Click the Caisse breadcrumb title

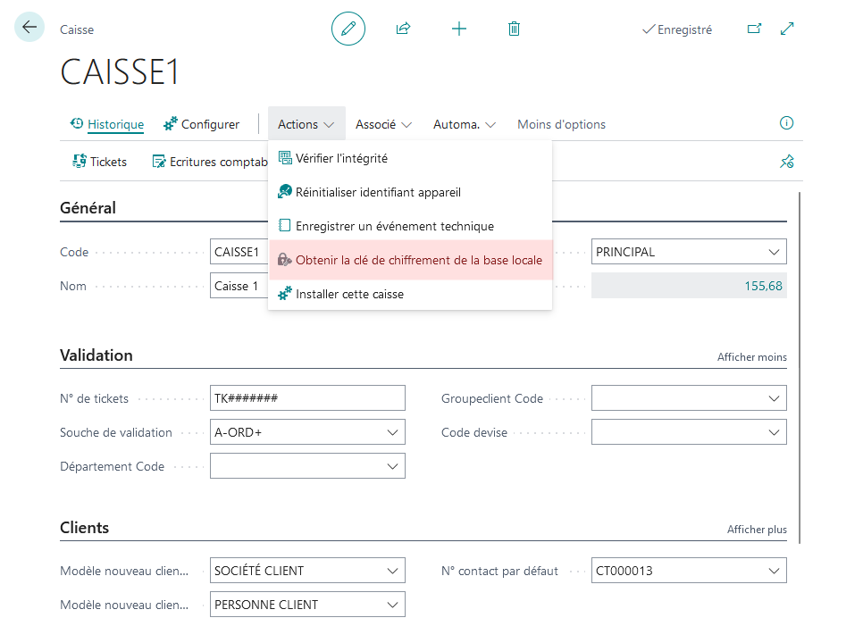pyautogui.click(x=77, y=29)
